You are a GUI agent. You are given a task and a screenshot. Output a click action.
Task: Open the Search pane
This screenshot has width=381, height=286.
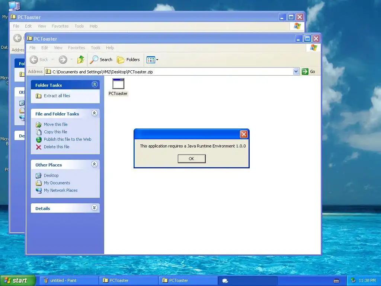[101, 60]
